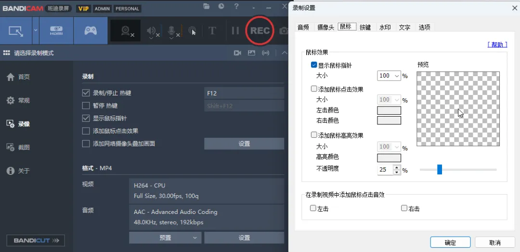Image resolution: width=520 pixels, height=252 pixels.
Task: Open the 预置 presets dropdown
Action: 165,238
